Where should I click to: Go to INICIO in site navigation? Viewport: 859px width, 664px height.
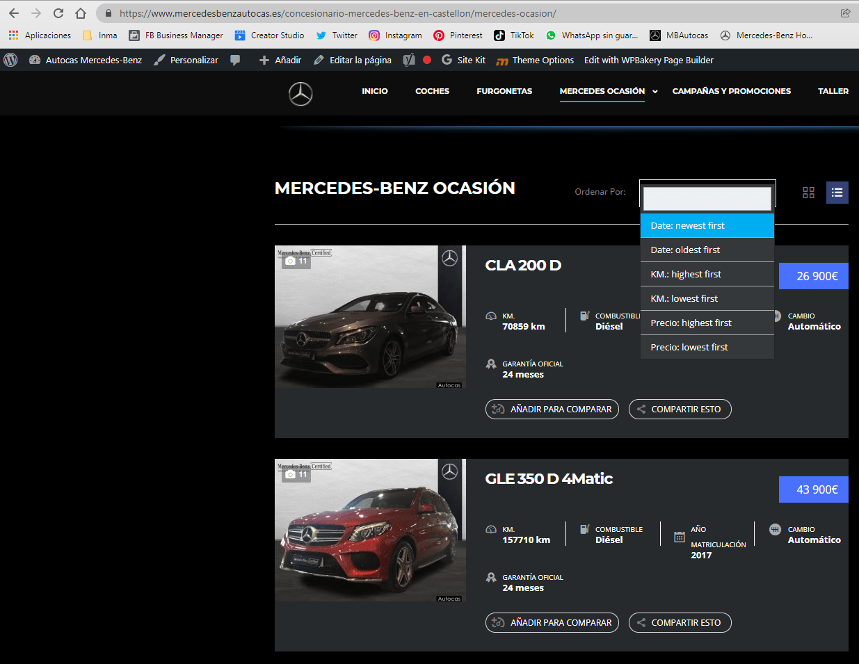[x=375, y=91]
